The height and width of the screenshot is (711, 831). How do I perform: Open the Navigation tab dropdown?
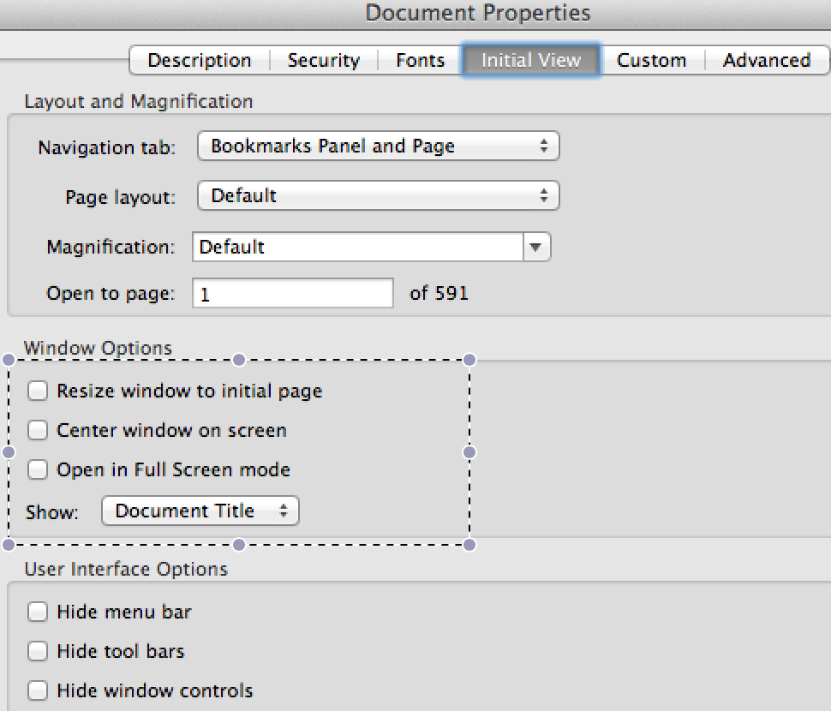(x=378, y=146)
